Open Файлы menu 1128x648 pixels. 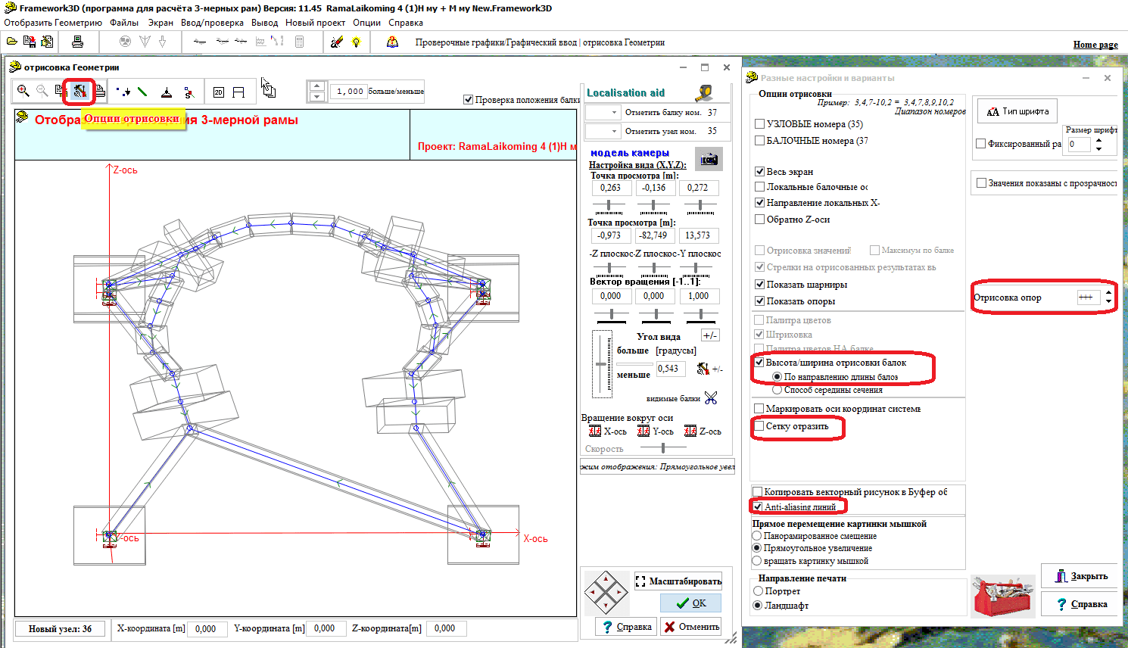[124, 23]
